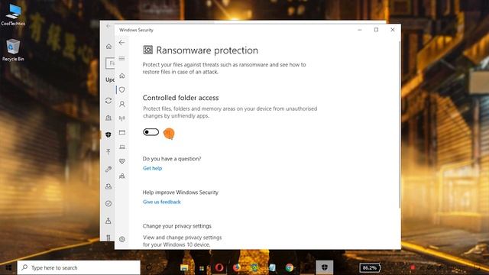489x275 pixels.
Task: Open the Windows Security hamburger menu
Action: [x=121, y=59]
